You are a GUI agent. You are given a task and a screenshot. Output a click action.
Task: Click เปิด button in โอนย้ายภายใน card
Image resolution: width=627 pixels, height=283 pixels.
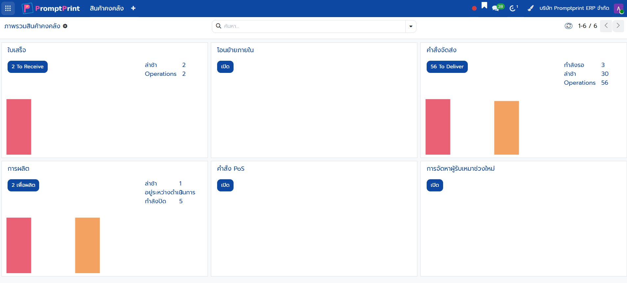coord(225,67)
